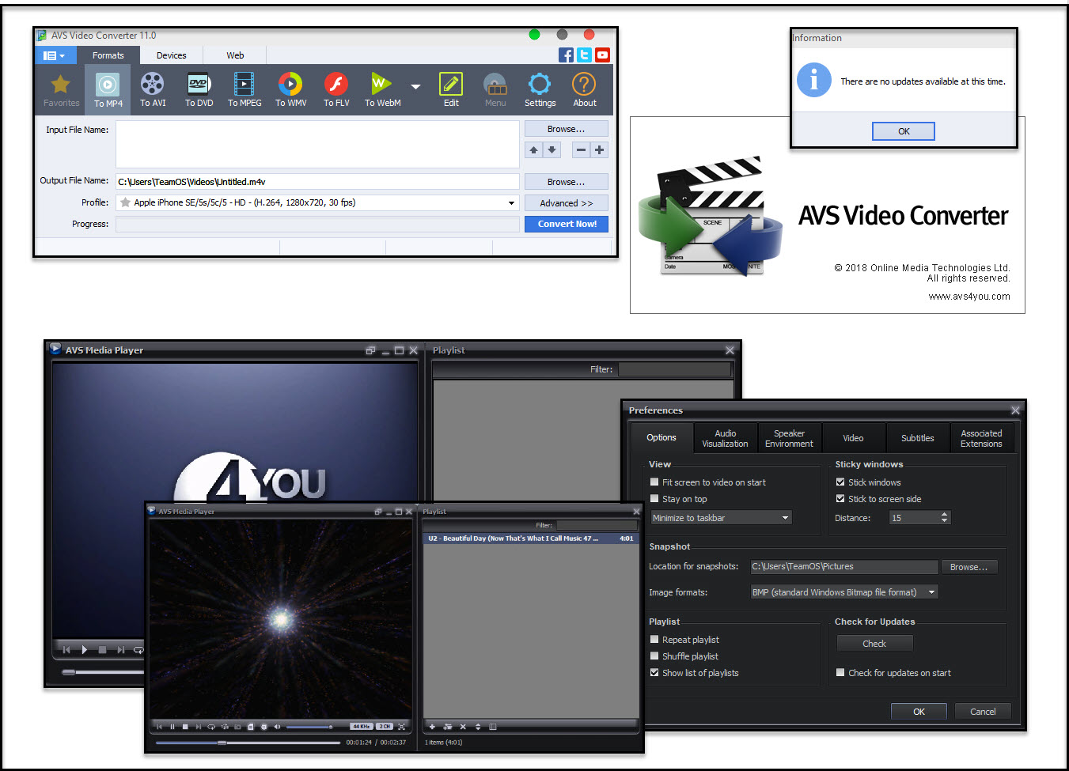Add input file with plus button

click(x=600, y=149)
